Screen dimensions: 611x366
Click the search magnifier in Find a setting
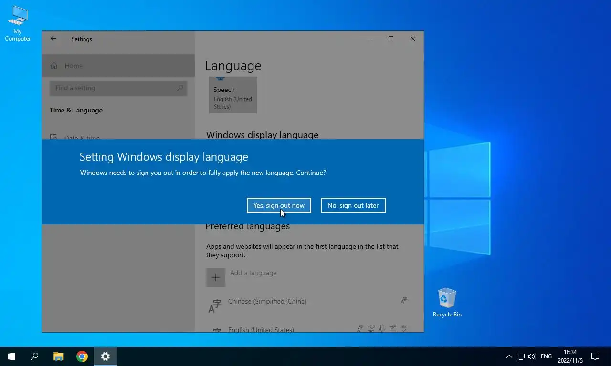[180, 88]
